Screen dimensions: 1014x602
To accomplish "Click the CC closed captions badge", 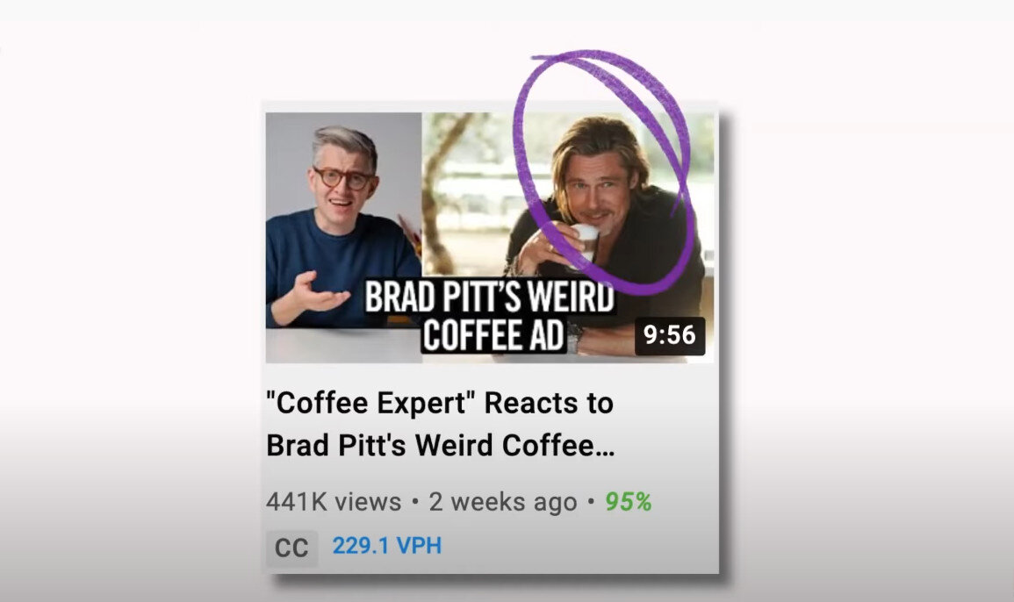I will tap(291, 548).
